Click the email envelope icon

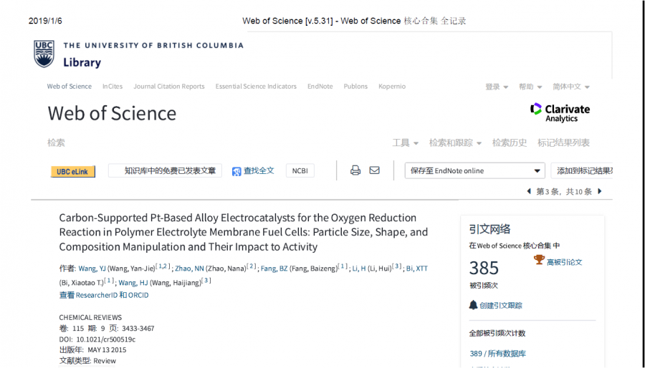pyautogui.click(x=374, y=170)
